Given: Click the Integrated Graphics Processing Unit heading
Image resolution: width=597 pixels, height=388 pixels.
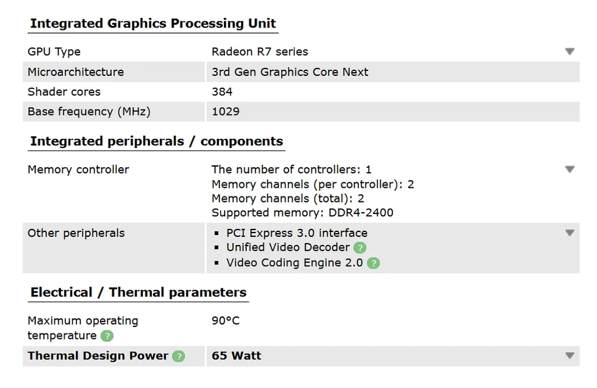Looking at the screenshot, I should pyautogui.click(x=152, y=23).
